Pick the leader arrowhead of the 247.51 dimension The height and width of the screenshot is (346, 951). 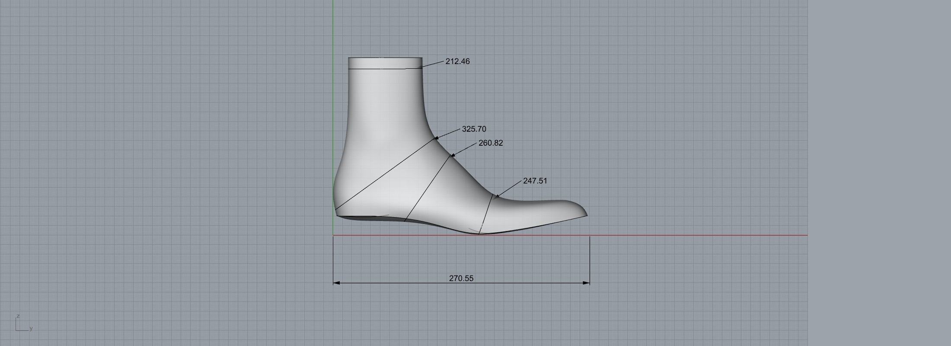click(x=496, y=197)
